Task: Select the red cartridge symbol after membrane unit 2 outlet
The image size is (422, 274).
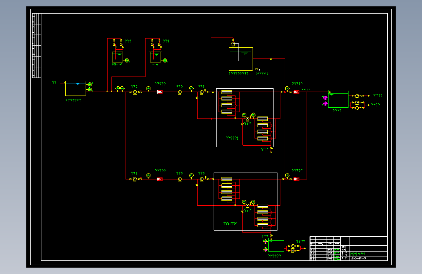Action: [x=296, y=179]
